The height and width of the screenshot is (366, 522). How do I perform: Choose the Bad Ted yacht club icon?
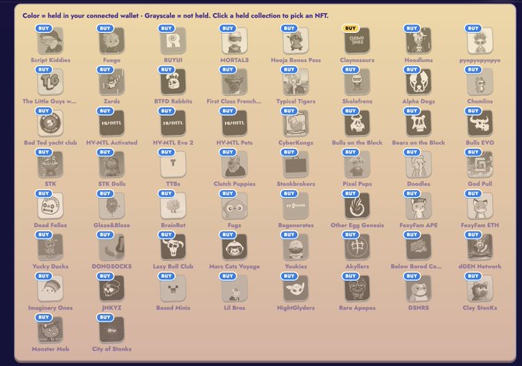coord(50,124)
